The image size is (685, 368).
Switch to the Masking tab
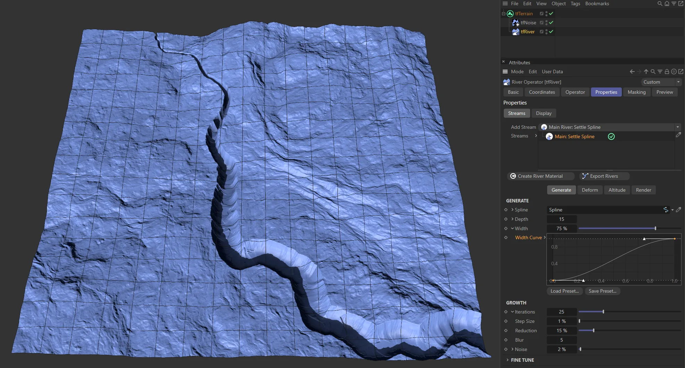pyautogui.click(x=636, y=92)
